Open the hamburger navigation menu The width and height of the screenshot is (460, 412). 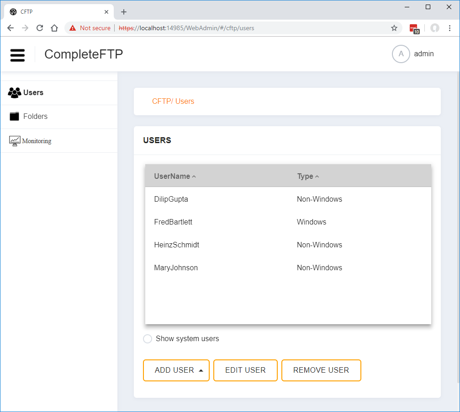point(17,55)
